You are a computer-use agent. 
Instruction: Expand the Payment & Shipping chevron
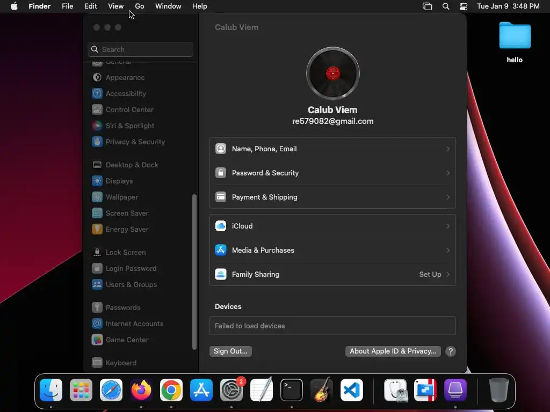448,197
